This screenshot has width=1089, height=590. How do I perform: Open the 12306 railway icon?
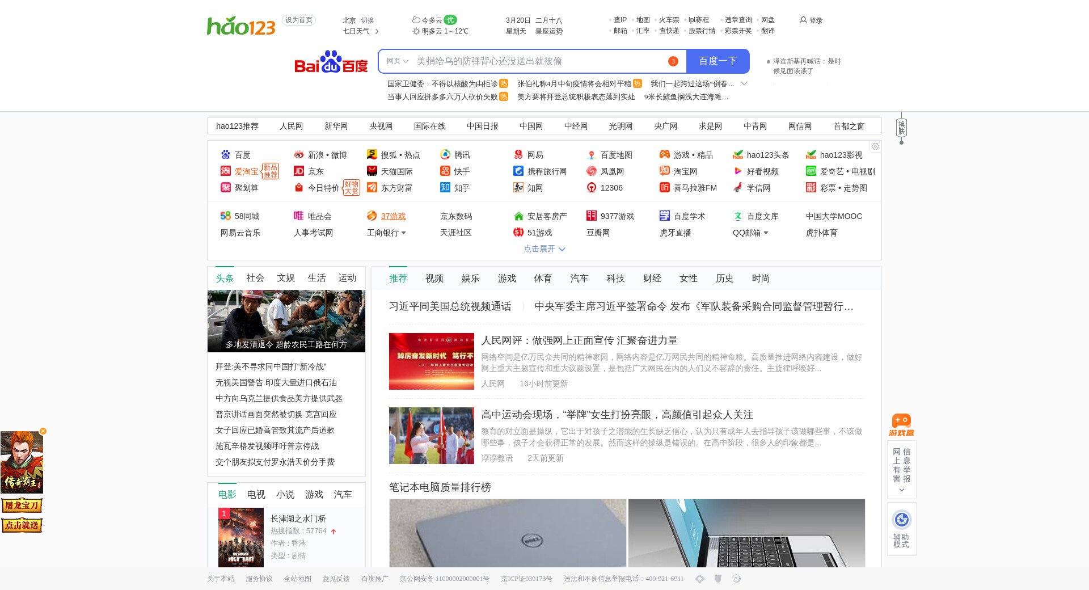pos(592,188)
